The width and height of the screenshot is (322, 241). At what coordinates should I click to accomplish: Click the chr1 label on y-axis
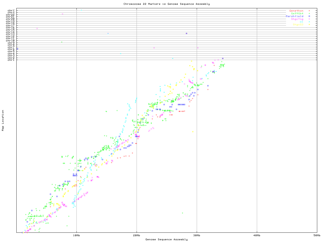tap(11, 60)
